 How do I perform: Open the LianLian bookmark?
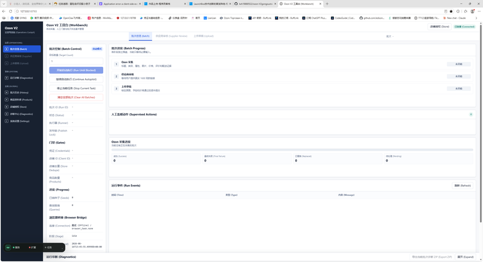click(210, 18)
